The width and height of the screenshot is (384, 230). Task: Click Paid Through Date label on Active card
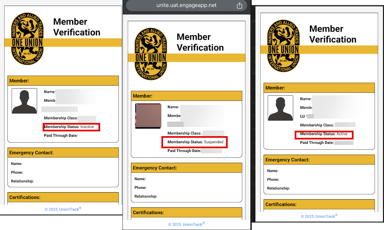tap(317, 143)
